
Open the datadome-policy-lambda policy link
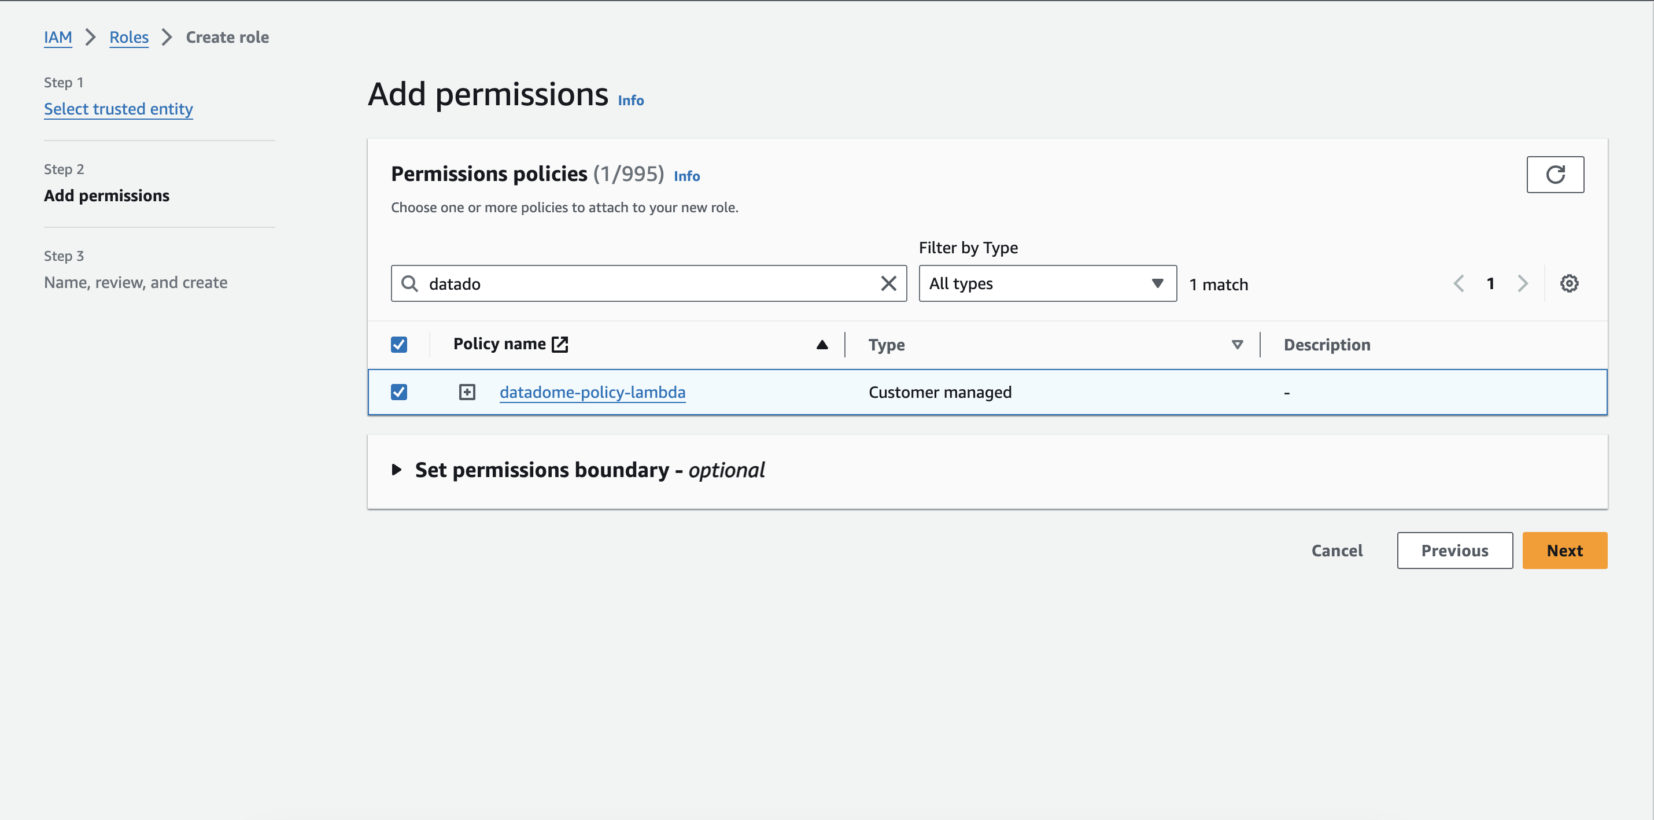tap(593, 391)
